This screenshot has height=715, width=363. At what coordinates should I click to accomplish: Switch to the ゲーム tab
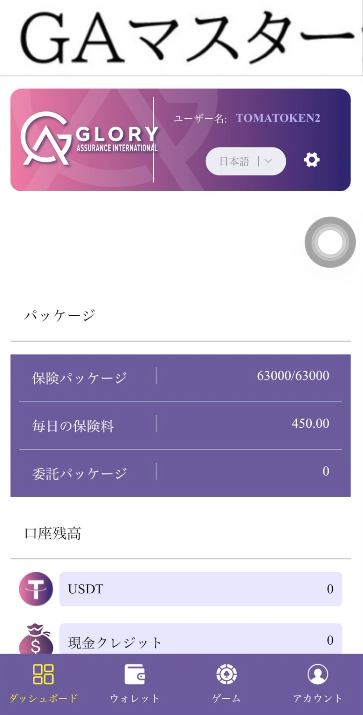click(226, 698)
